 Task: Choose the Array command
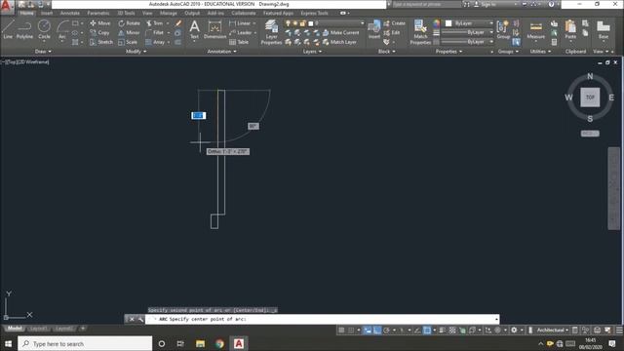(x=155, y=42)
